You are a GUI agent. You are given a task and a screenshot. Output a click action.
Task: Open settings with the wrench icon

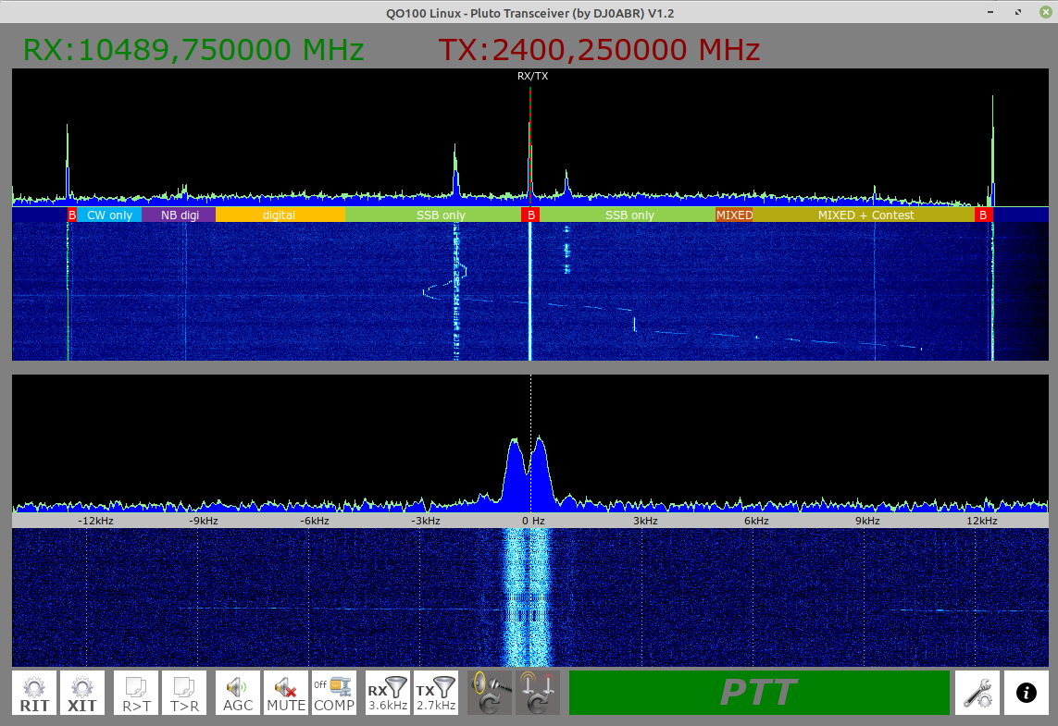point(977,694)
